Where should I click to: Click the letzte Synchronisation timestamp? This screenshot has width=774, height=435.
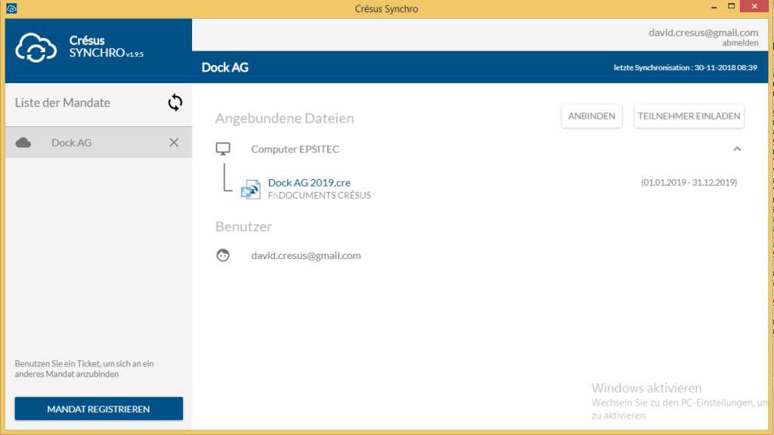[685, 67]
